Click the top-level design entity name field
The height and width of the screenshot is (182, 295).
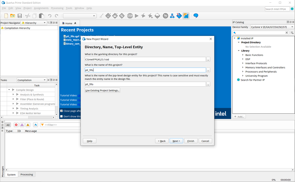(x=145, y=84)
